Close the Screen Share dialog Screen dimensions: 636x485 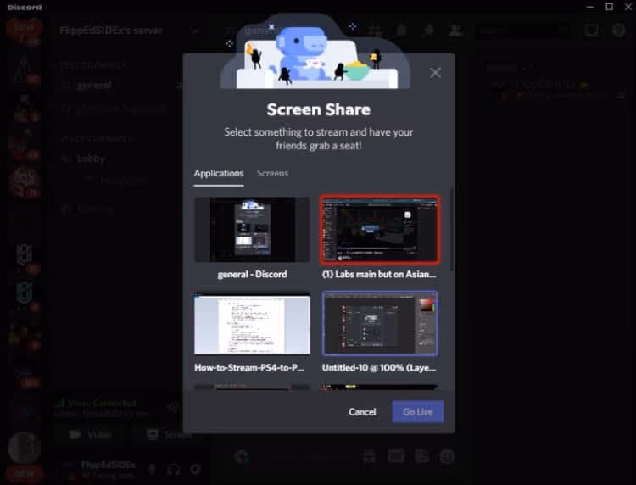click(435, 73)
